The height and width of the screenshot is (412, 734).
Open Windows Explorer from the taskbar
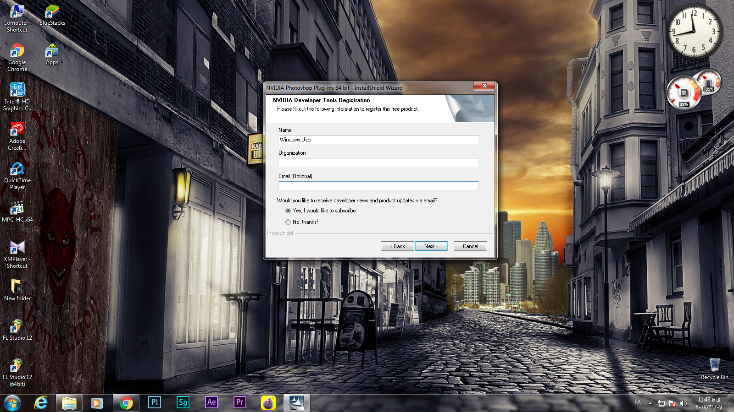[x=69, y=403]
